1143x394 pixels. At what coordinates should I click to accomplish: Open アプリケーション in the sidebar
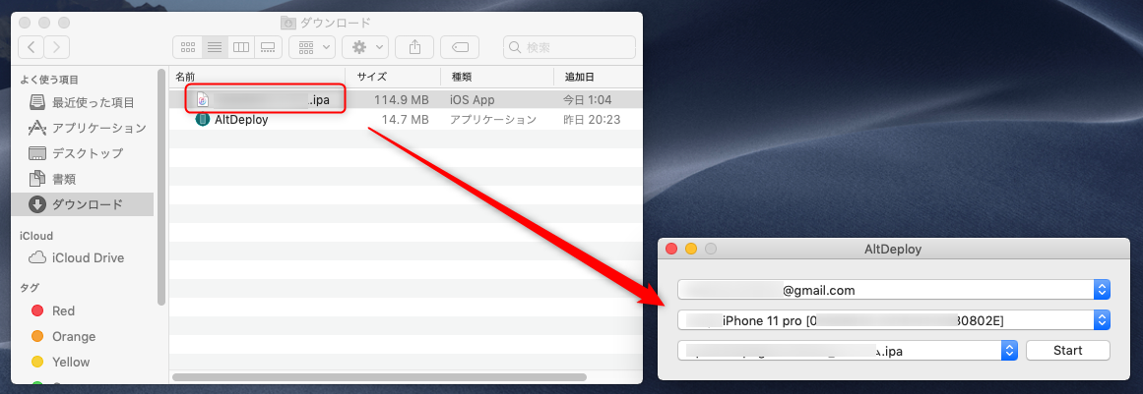(83, 128)
